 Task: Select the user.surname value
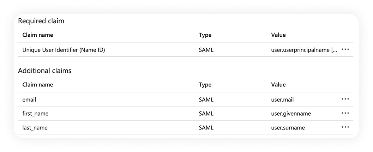pos(288,128)
